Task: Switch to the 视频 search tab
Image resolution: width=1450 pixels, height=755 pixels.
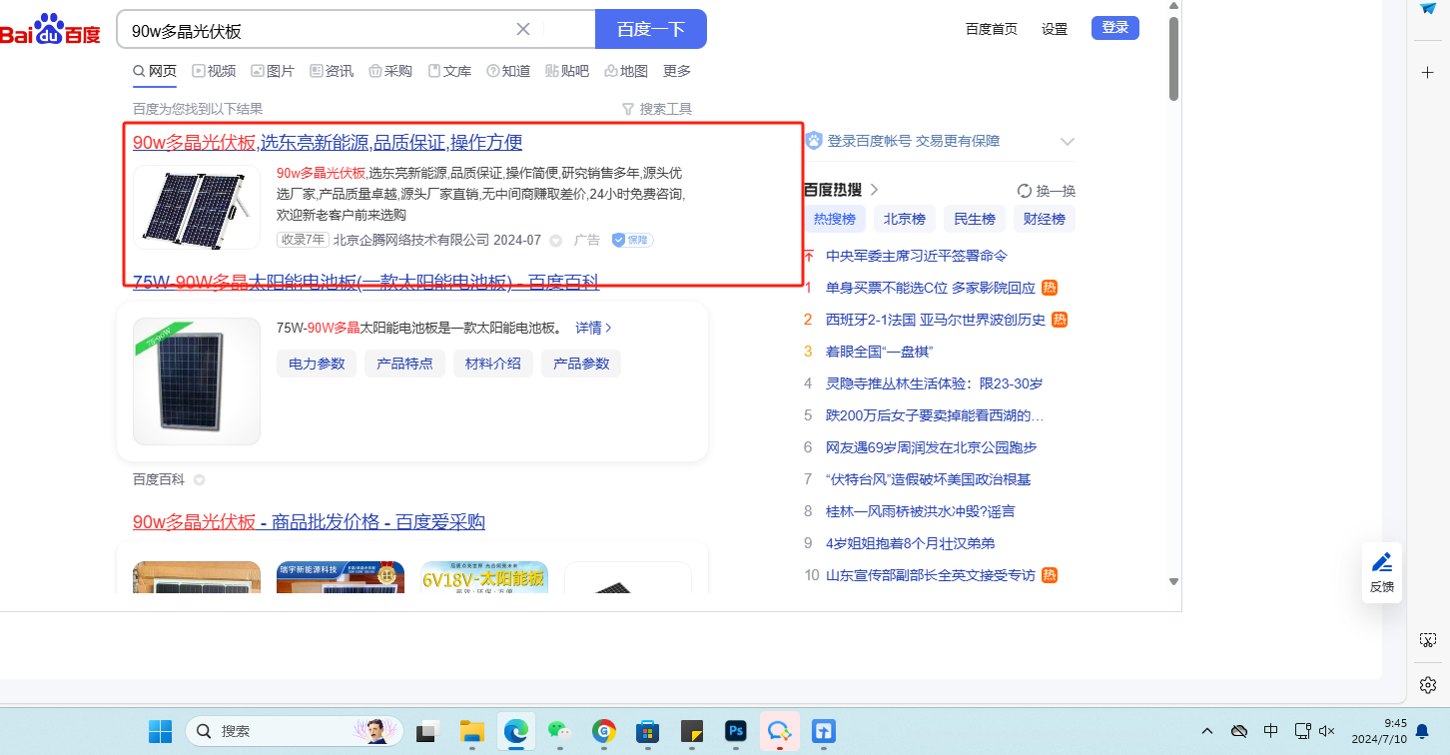Action: (x=214, y=71)
